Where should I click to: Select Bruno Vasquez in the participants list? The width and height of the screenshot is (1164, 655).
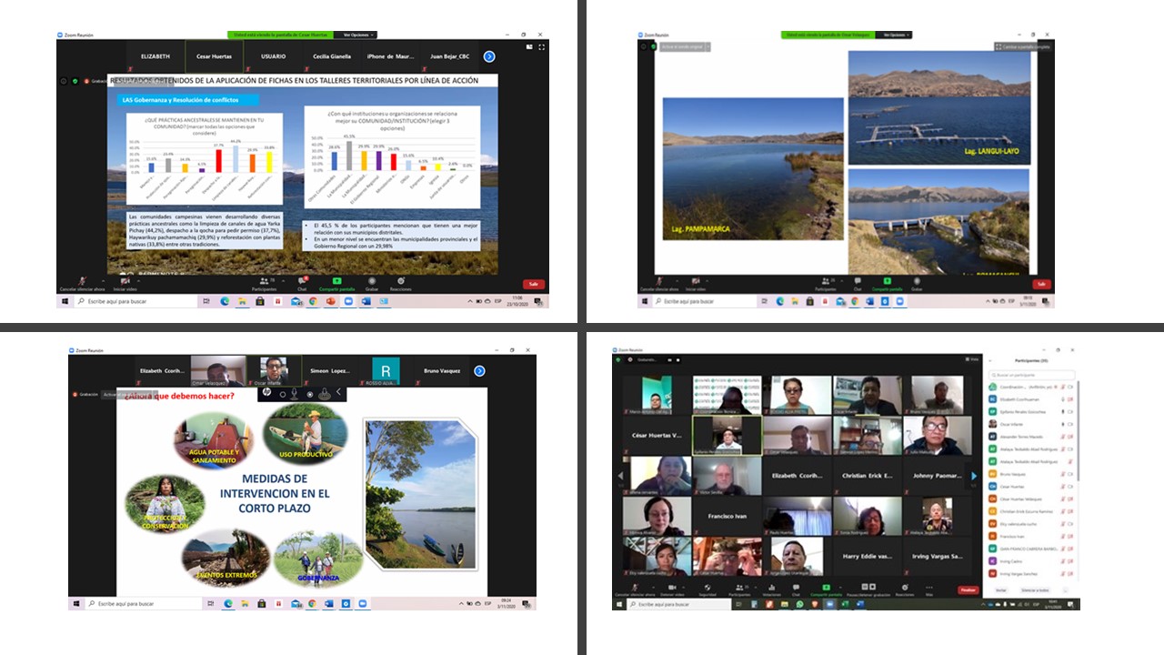click(x=1032, y=474)
